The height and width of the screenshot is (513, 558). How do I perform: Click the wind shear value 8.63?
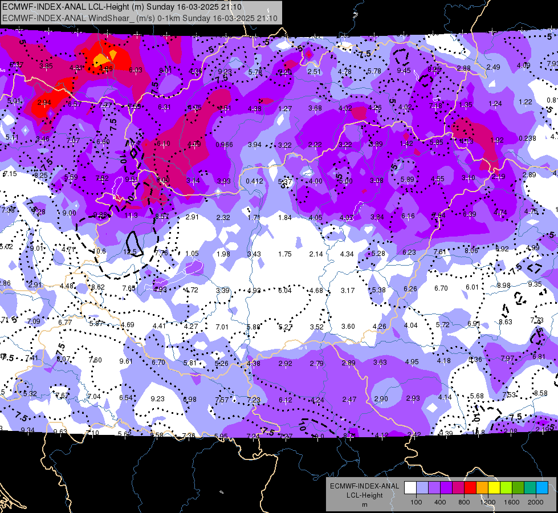pos(506,322)
